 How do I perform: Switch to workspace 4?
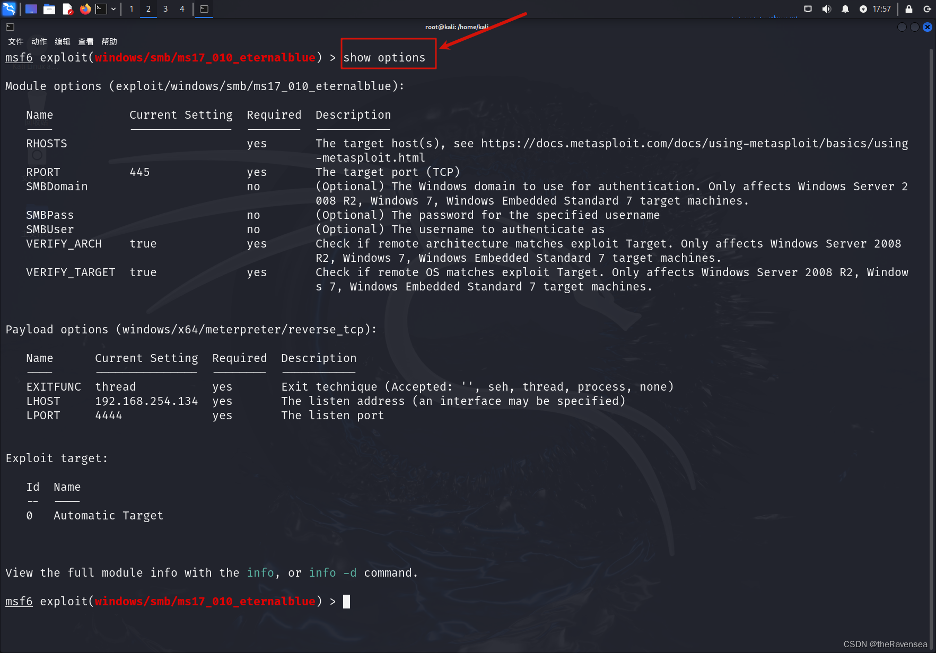click(182, 9)
